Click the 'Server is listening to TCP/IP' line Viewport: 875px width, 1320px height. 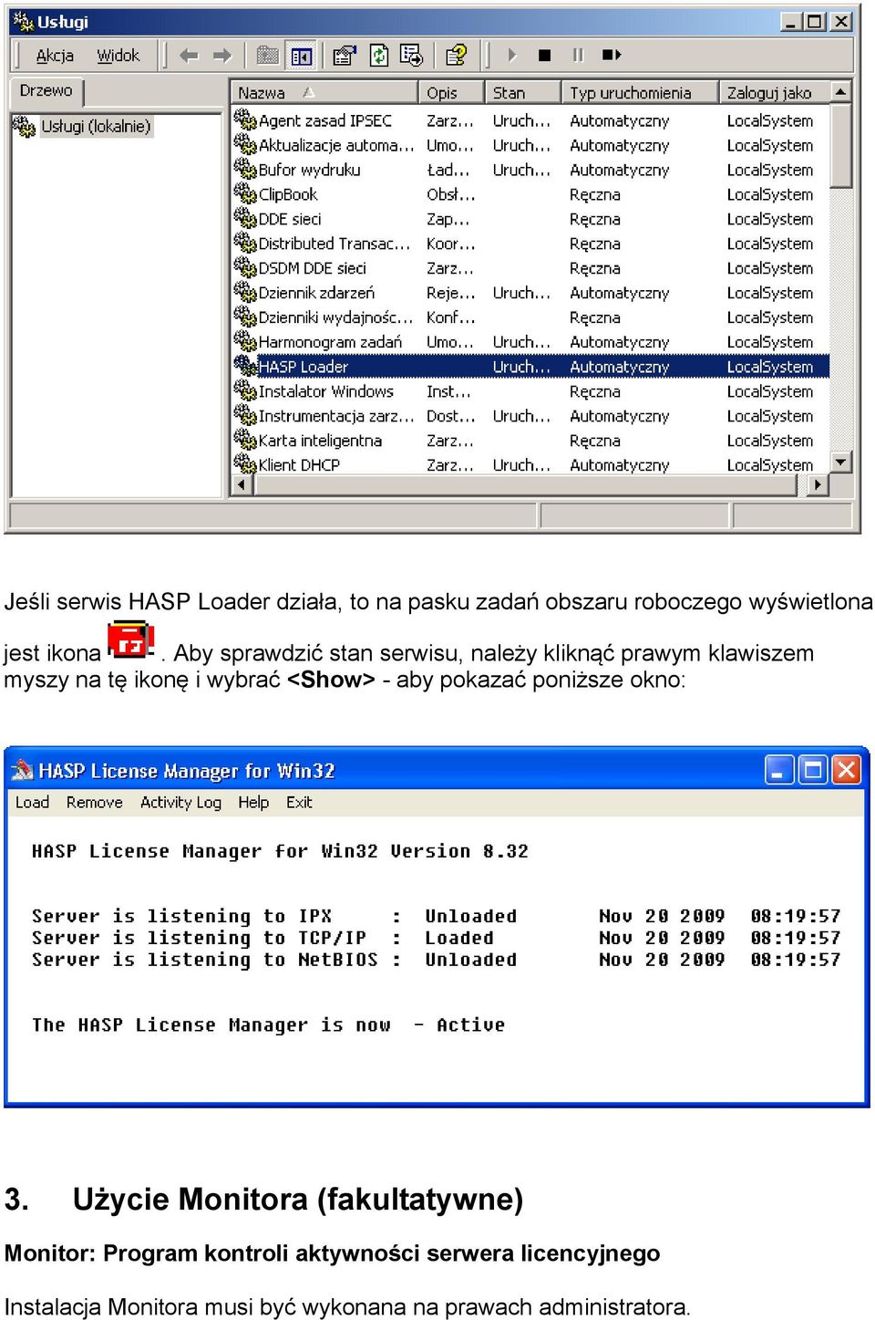436,938
